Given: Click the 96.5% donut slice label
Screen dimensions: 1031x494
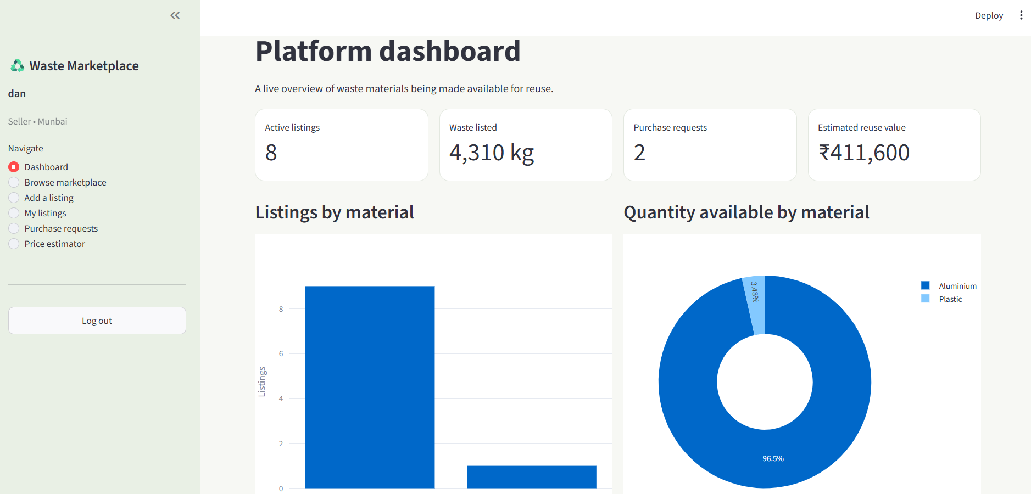Looking at the screenshot, I should [773, 458].
